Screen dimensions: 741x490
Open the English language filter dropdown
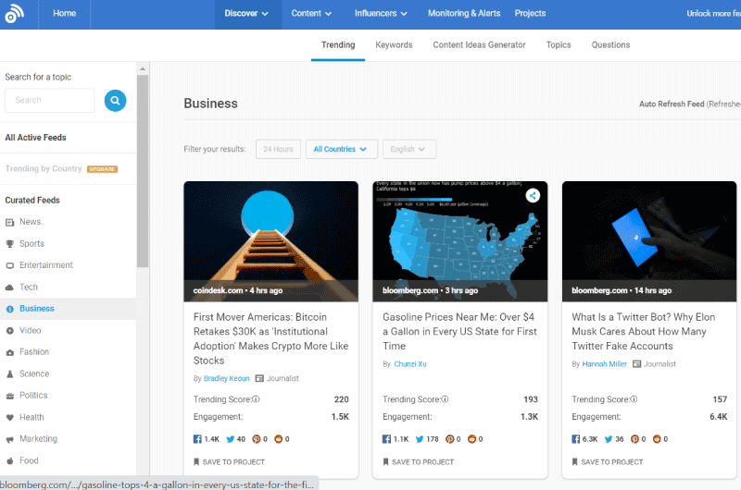click(409, 149)
